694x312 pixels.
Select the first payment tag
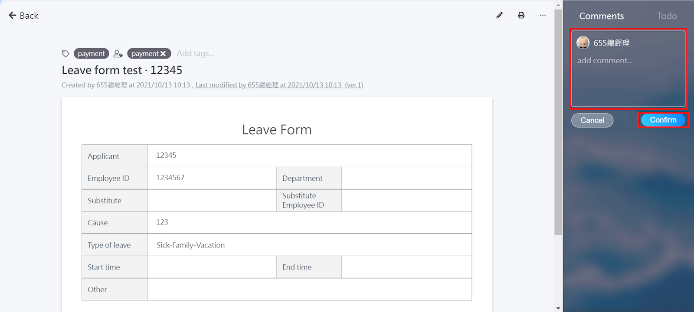tap(91, 54)
